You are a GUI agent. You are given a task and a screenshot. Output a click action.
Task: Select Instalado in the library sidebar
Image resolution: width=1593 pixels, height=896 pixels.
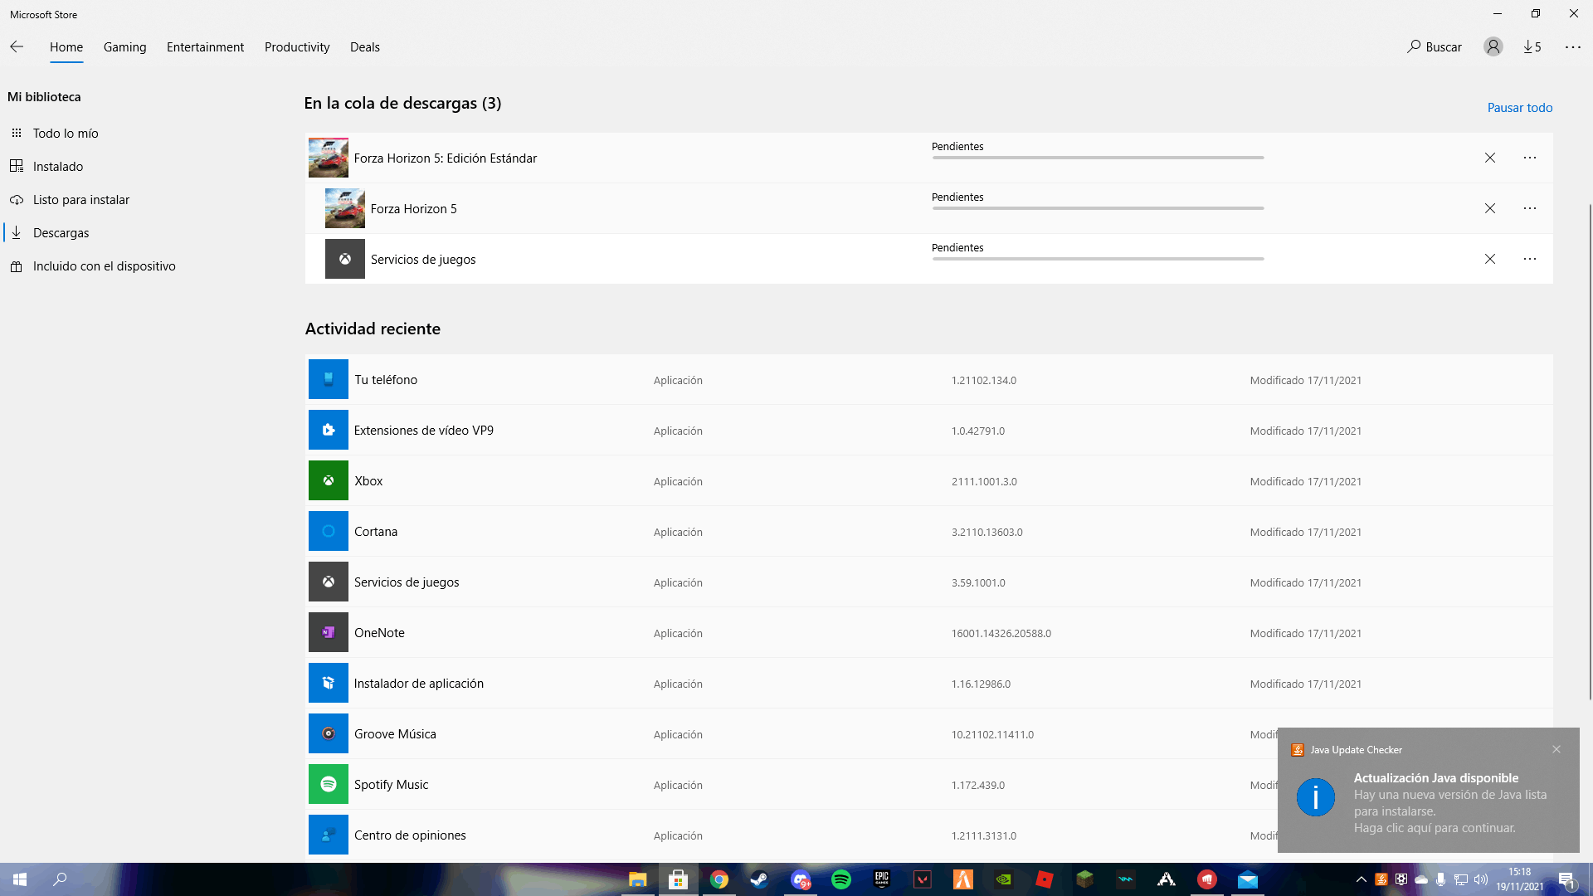tap(58, 167)
